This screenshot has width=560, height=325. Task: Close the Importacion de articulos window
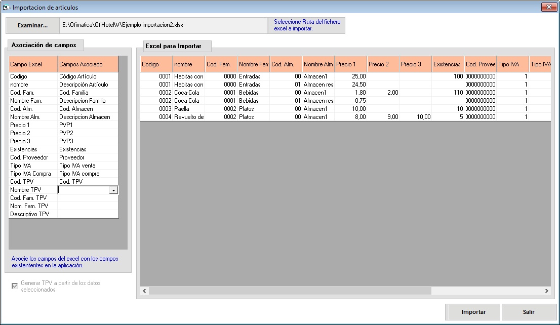click(548, 7)
